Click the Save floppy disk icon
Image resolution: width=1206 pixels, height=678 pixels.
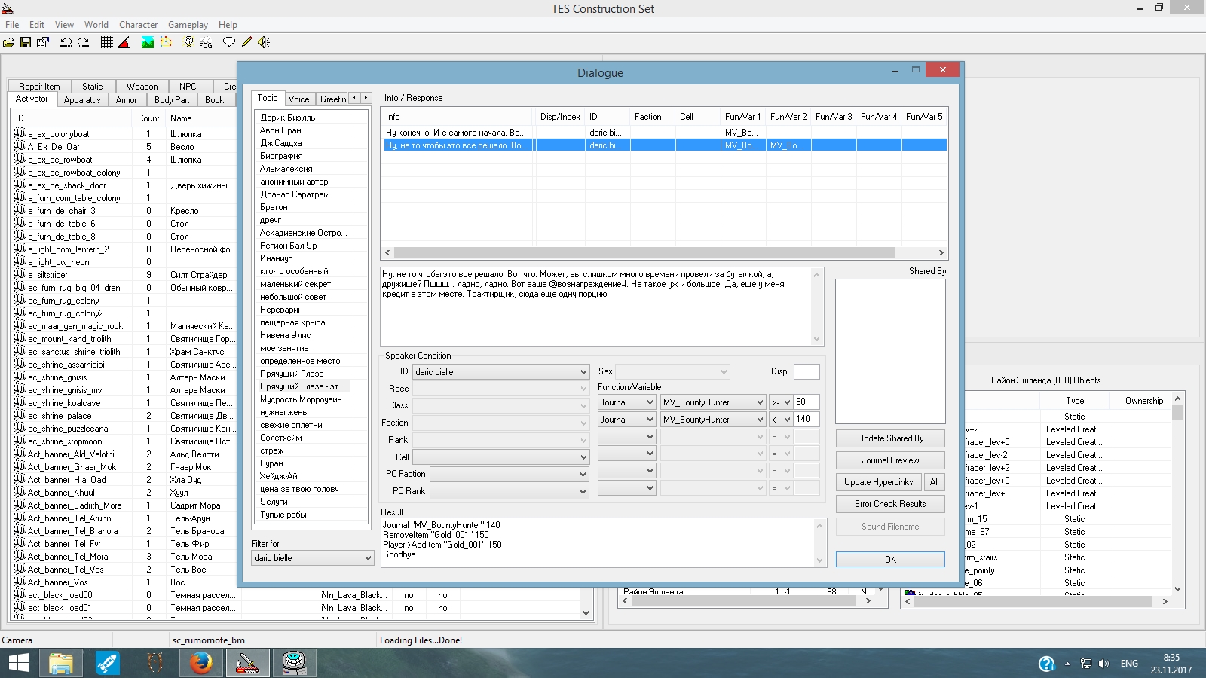click(26, 42)
